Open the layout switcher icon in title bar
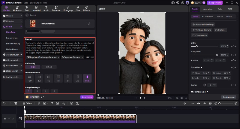This screenshot has width=240, height=129. coord(173,3)
